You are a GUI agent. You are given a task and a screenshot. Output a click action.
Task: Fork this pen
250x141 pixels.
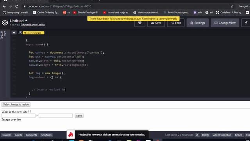pyautogui.click(x=176, y=23)
